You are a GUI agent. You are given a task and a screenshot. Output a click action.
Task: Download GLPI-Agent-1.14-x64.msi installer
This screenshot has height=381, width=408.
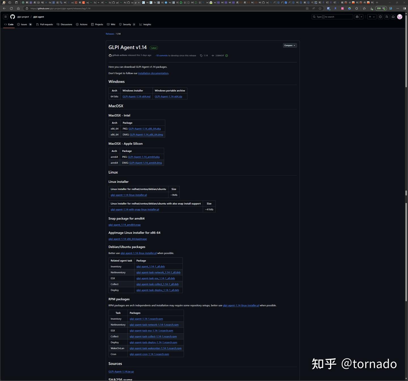136,96
